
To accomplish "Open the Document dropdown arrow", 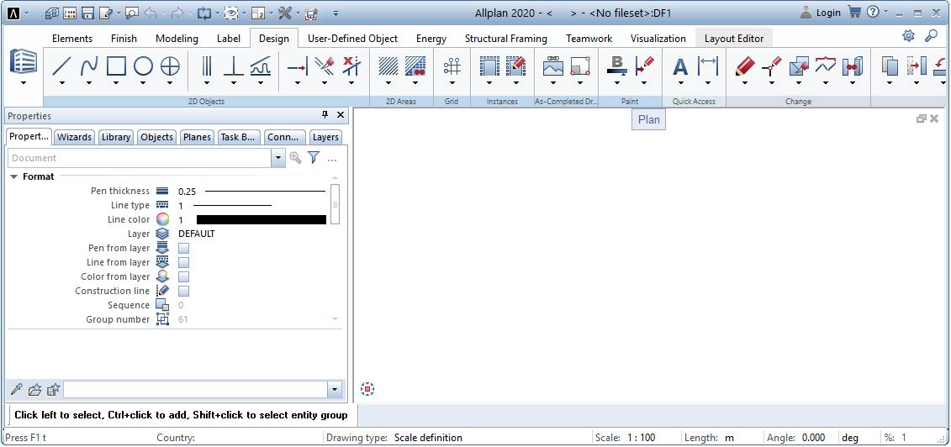I will point(277,158).
